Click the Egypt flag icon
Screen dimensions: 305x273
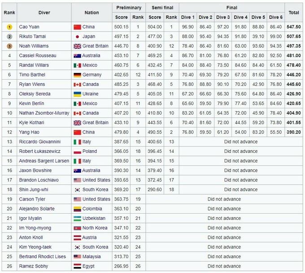point(77,266)
